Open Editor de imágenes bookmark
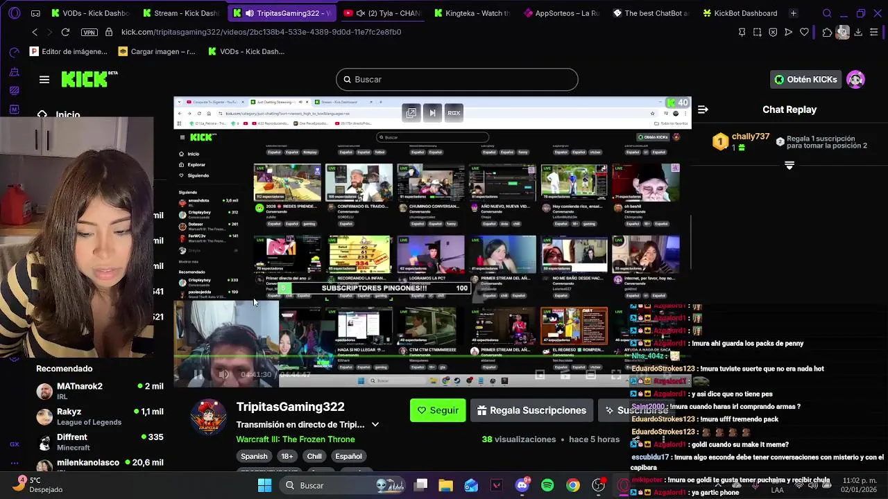The image size is (888, 499). [x=69, y=51]
